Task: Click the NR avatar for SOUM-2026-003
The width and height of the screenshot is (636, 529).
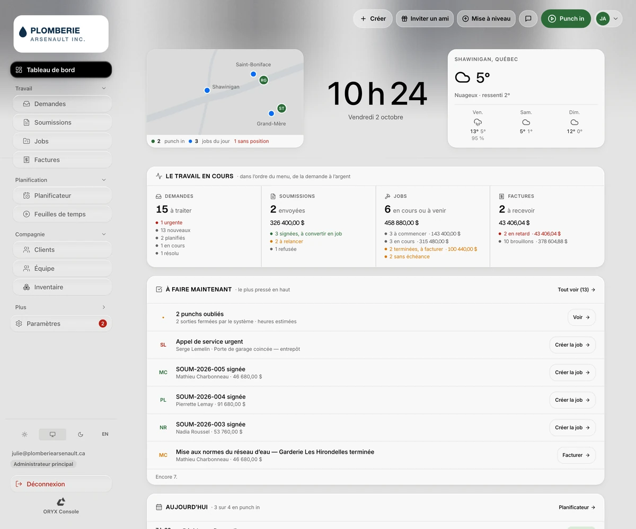Action: (163, 428)
